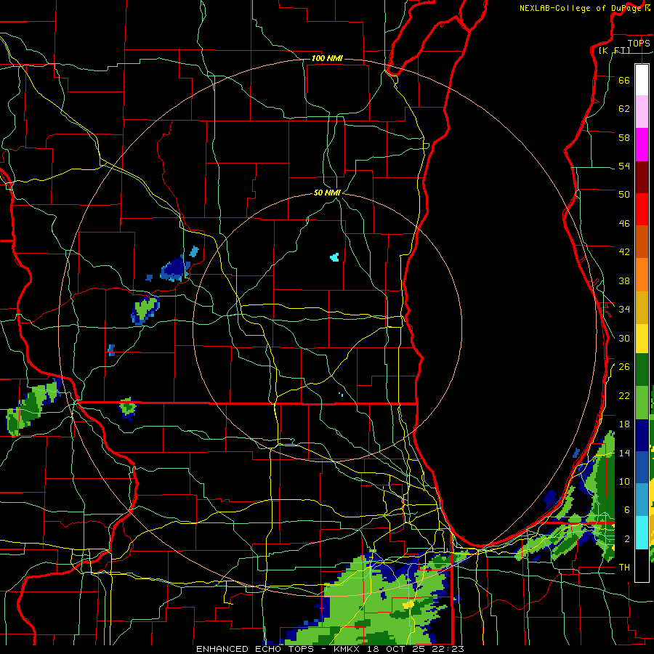The image size is (654, 654).
Task: Click the cyan swatch near the scale bottom
Action: 642,532
